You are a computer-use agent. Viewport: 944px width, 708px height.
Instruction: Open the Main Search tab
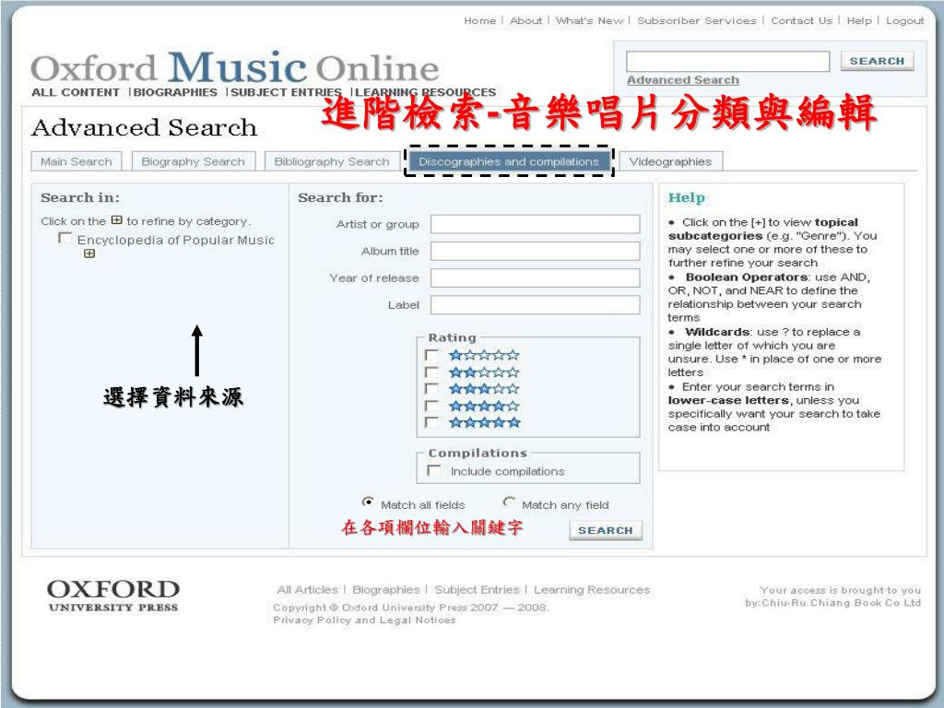click(x=77, y=161)
